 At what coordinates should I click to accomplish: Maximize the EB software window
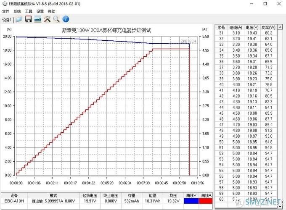tap(265, 4)
